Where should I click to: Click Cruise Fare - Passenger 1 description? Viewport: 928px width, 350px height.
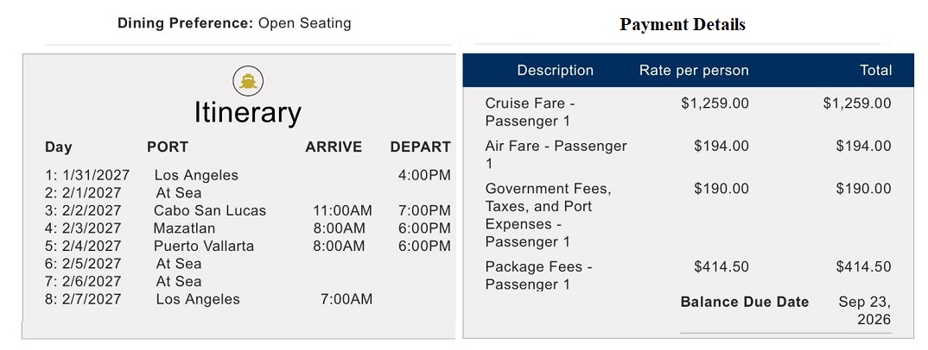530,112
